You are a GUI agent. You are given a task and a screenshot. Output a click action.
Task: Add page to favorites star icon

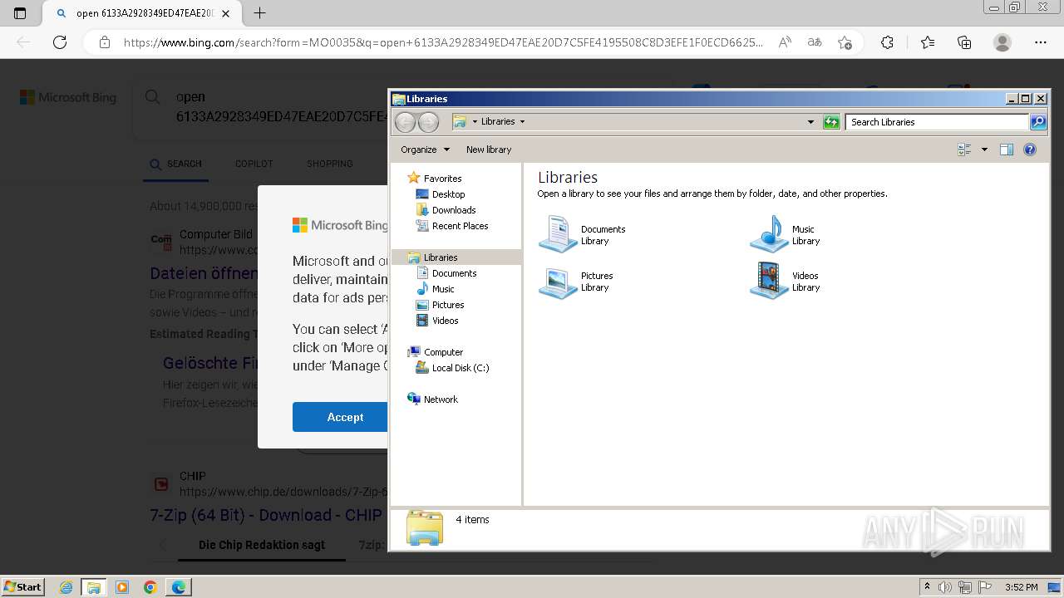[845, 42]
